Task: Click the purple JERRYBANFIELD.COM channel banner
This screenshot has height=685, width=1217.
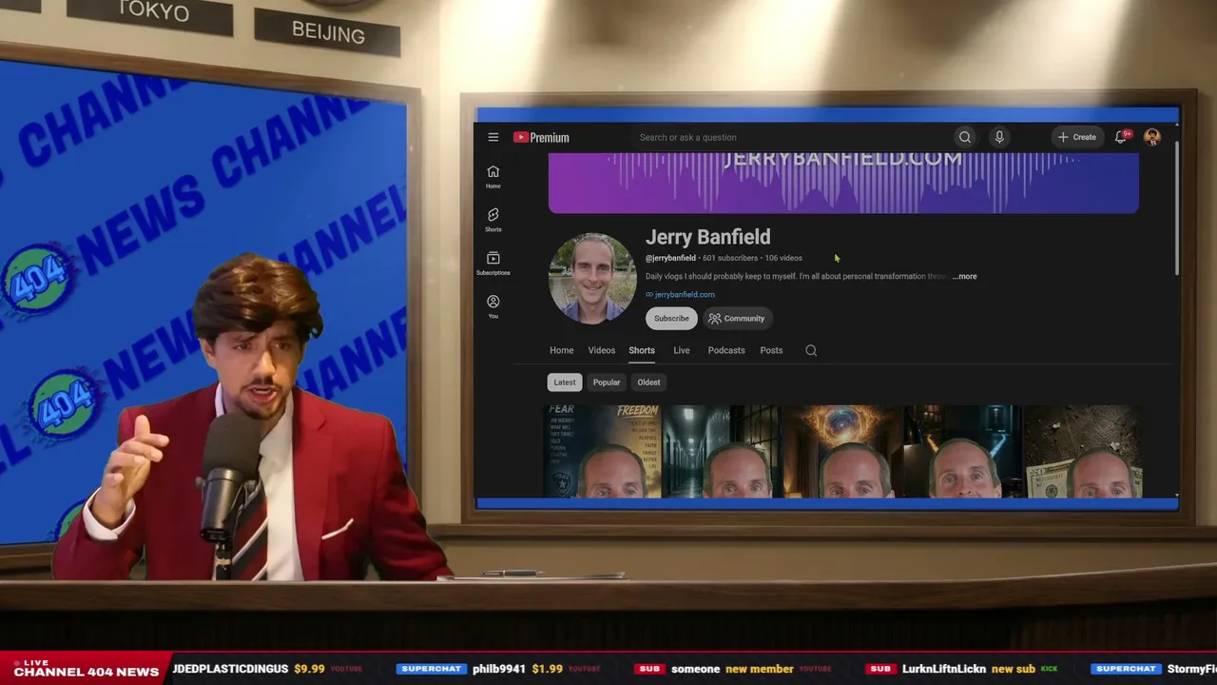Action: click(843, 182)
